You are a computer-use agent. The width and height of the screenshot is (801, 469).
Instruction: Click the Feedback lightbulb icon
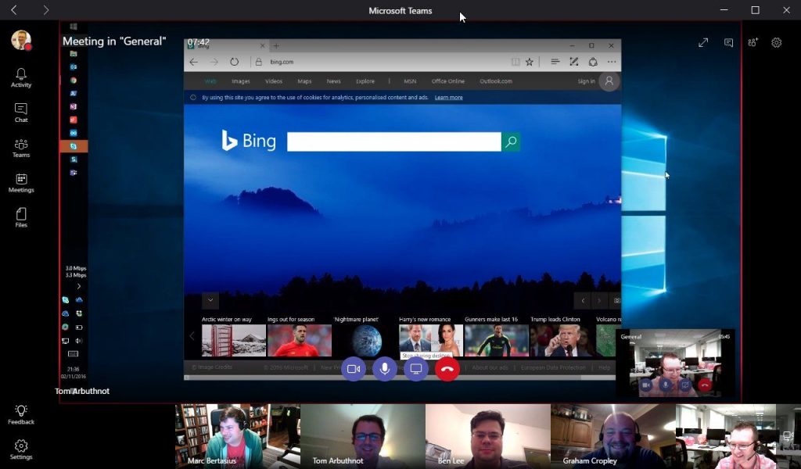pyautogui.click(x=21, y=414)
